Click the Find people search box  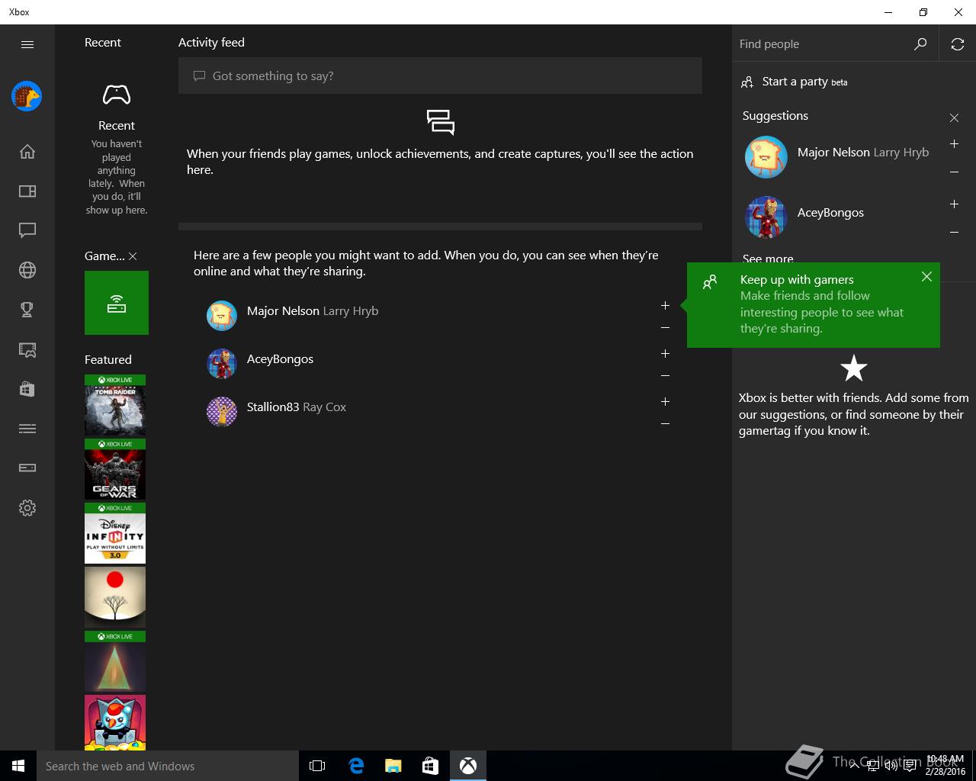[x=823, y=44]
